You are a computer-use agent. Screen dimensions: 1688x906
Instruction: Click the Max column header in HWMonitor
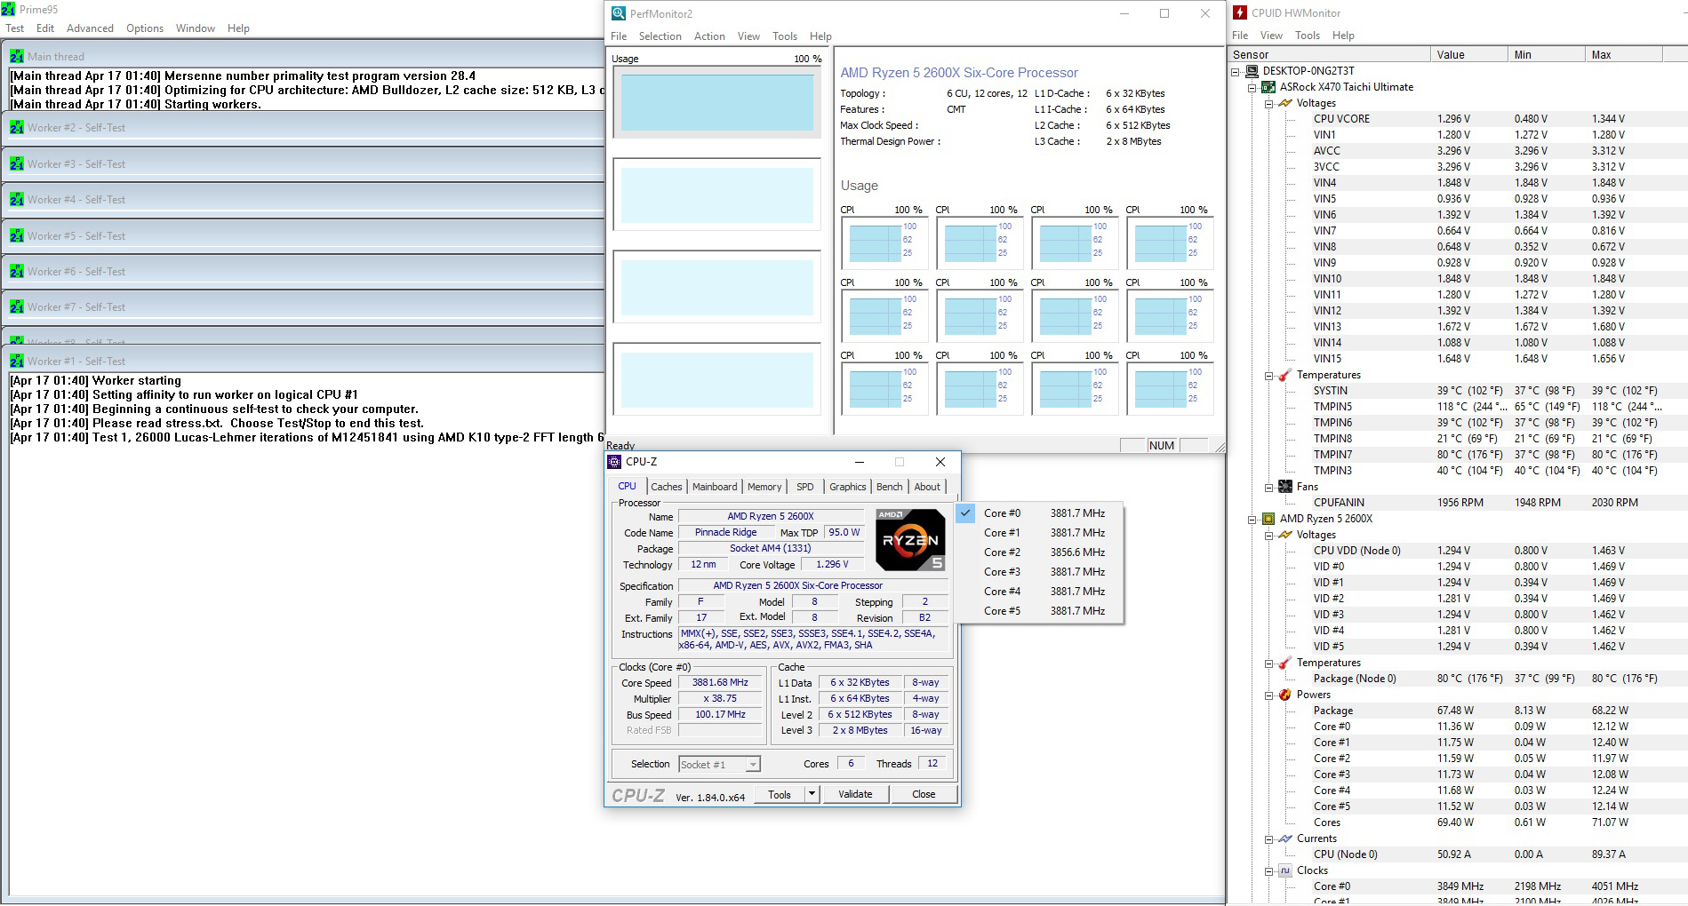click(x=1624, y=55)
